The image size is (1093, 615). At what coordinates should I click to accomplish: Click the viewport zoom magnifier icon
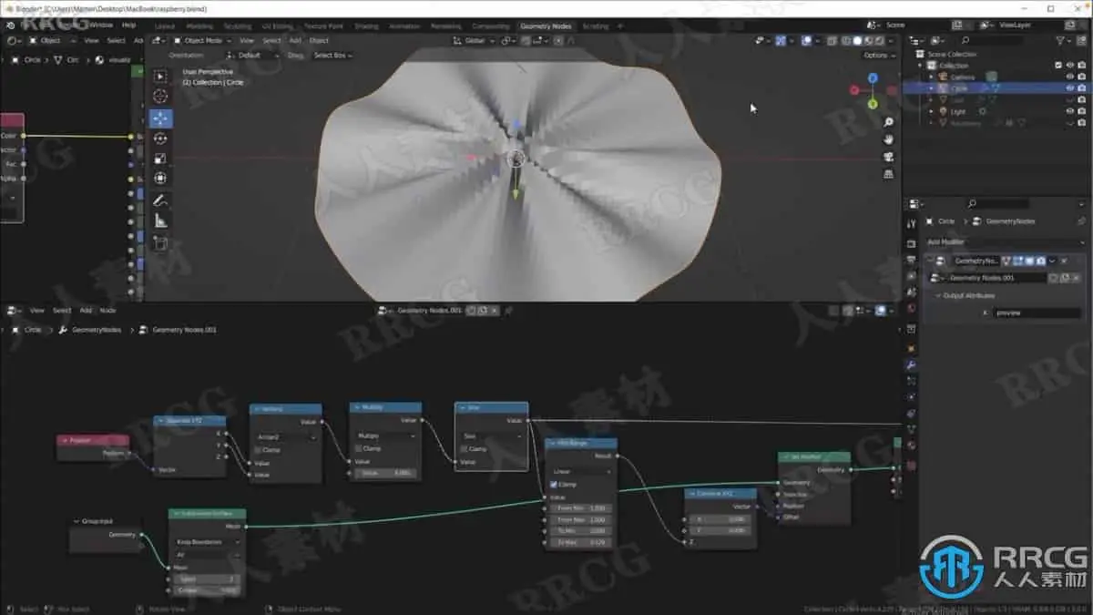pyautogui.click(x=888, y=122)
